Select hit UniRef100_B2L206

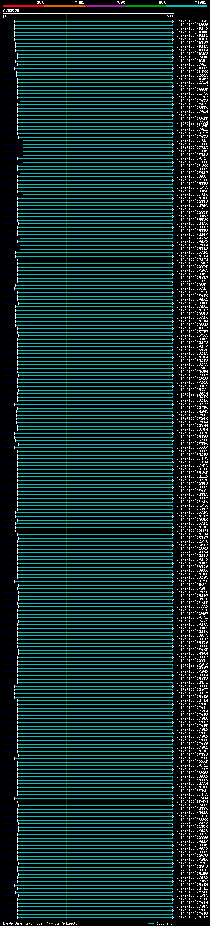click(x=192, y=469)
